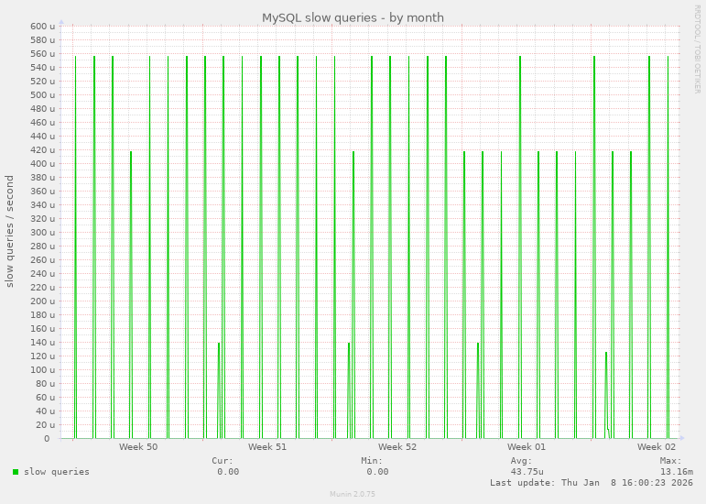The height and width of the screenshot is (504, 706).
Task: Click the '460 u' y-axis label
Action: point(43,123)
